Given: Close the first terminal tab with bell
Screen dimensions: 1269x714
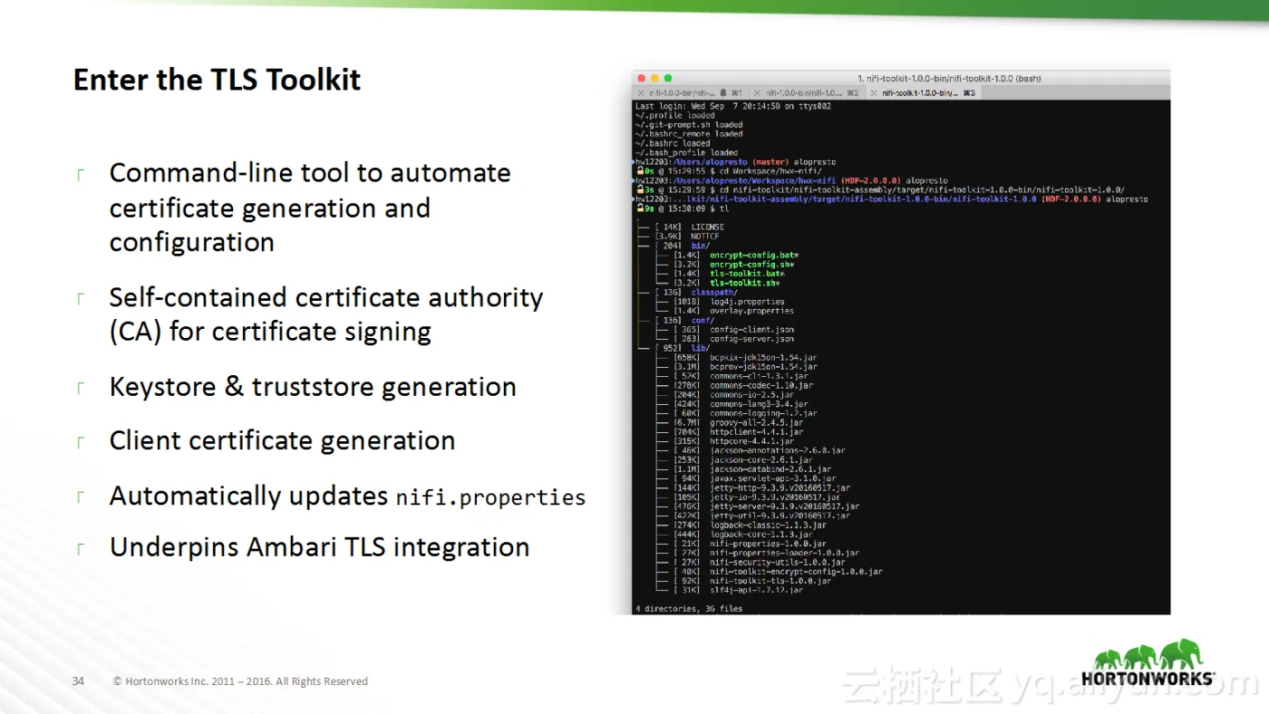Looking at the screenshot, I should pos(641,92).
